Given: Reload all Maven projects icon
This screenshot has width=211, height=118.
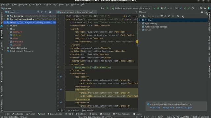Looking at the screenshot, I should tap(140, 16).
